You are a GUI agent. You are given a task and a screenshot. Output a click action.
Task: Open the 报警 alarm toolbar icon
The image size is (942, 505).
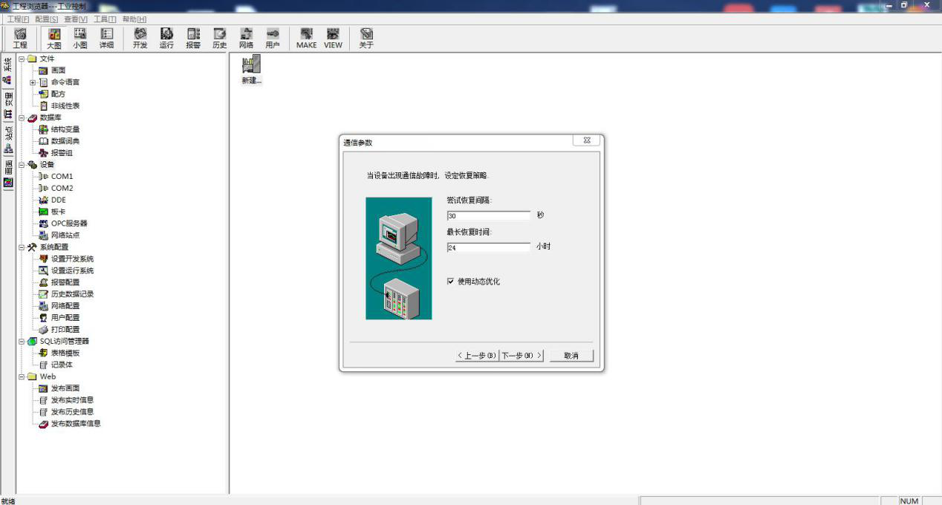click(193, 38)
